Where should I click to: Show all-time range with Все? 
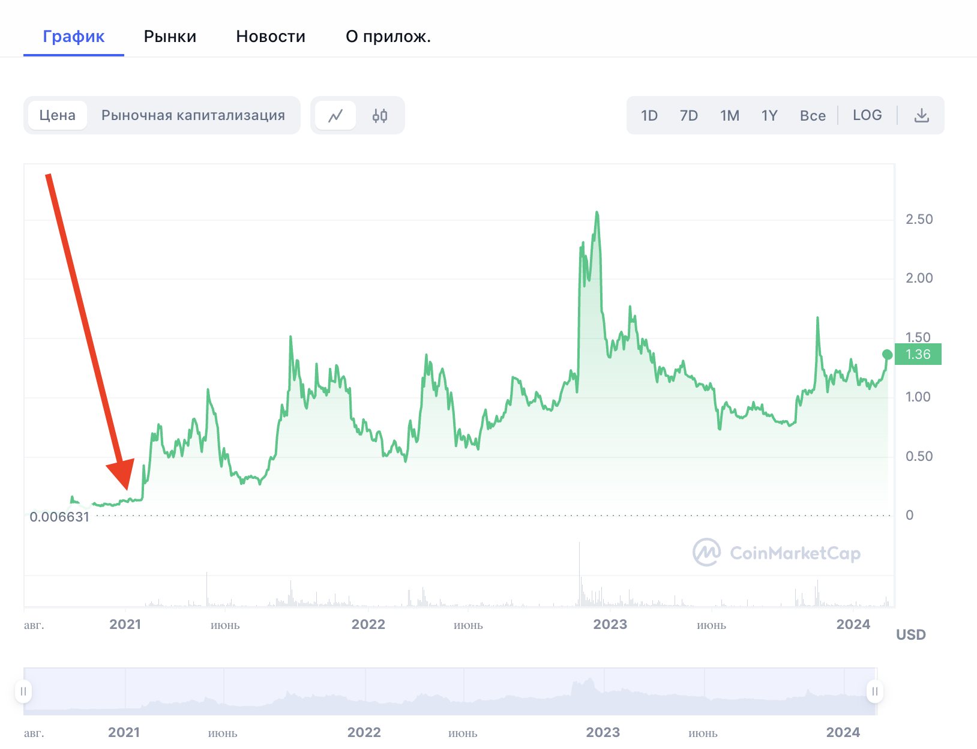[813, 115]
